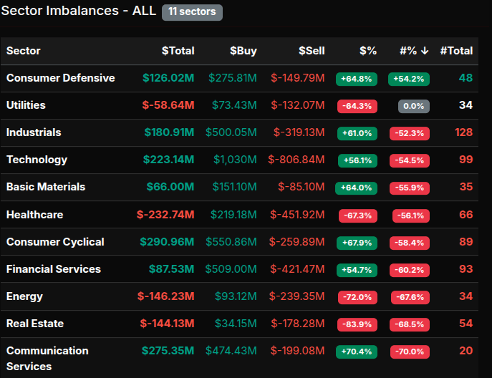The width and height of the screenshot is (492, 378).
Task: Select the Industrials sector name
Action: tap(34, 132)
